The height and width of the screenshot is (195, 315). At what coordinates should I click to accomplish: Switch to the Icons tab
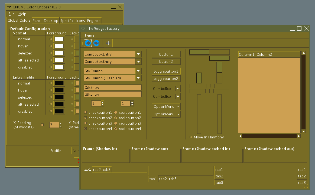pos(80,21)
